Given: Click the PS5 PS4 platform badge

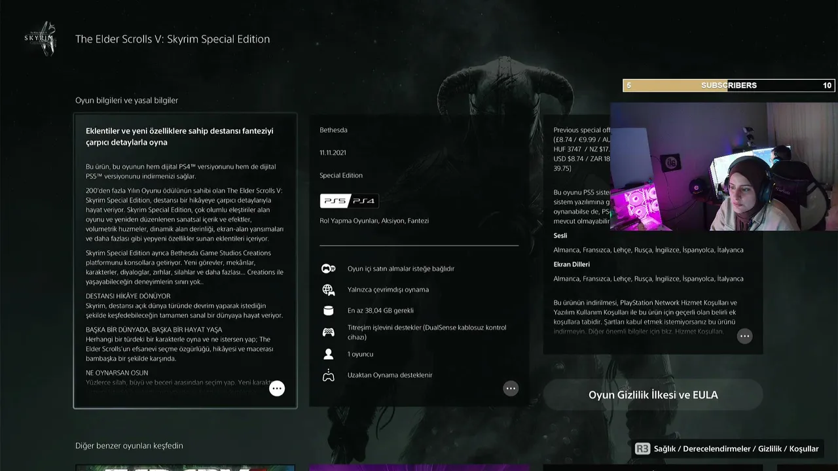Looking at the screenshot, I should pos(349,201).
